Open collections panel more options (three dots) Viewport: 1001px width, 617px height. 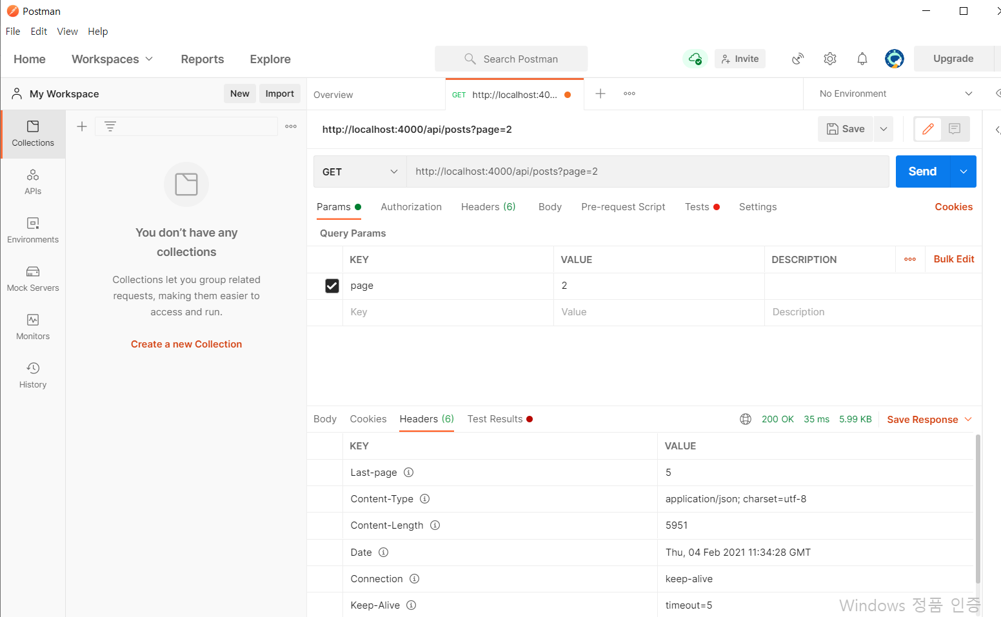[x=291, y=126]
